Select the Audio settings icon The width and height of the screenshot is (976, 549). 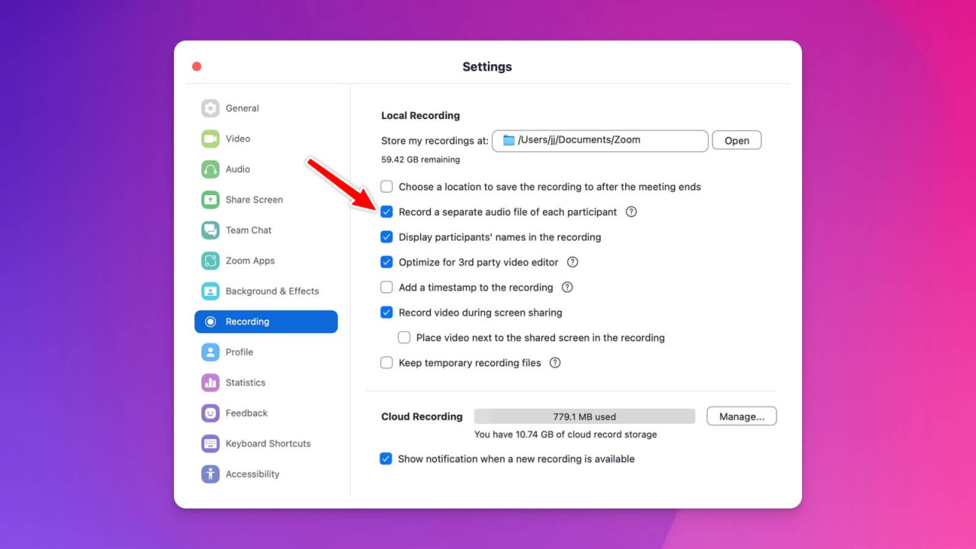click(210, 169)
